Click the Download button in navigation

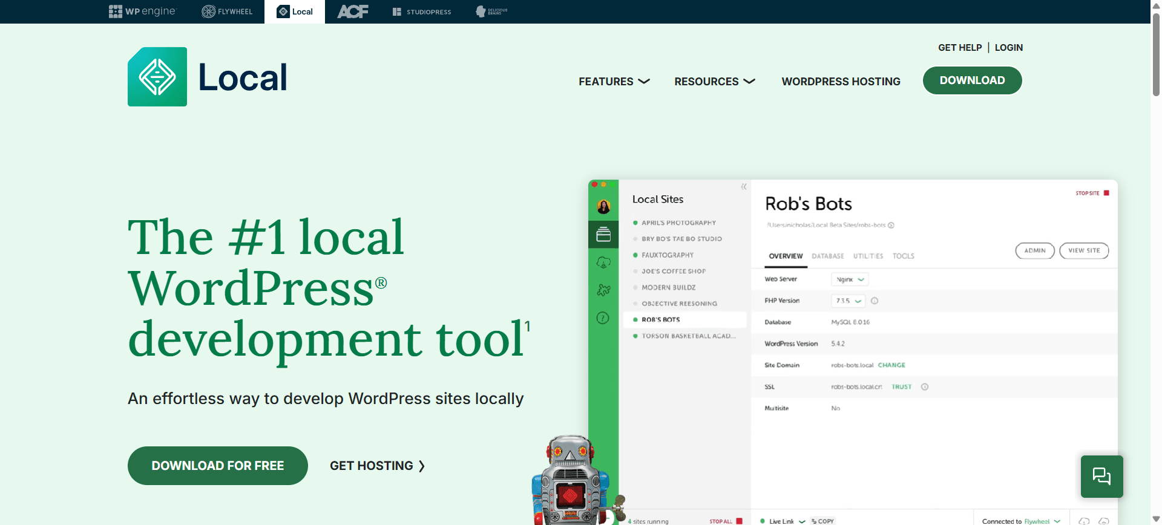coord(972,80)
